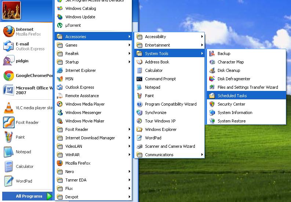Expand the Games submenu arrow
This screenshot has height=202, width=291.
[130, 45]
